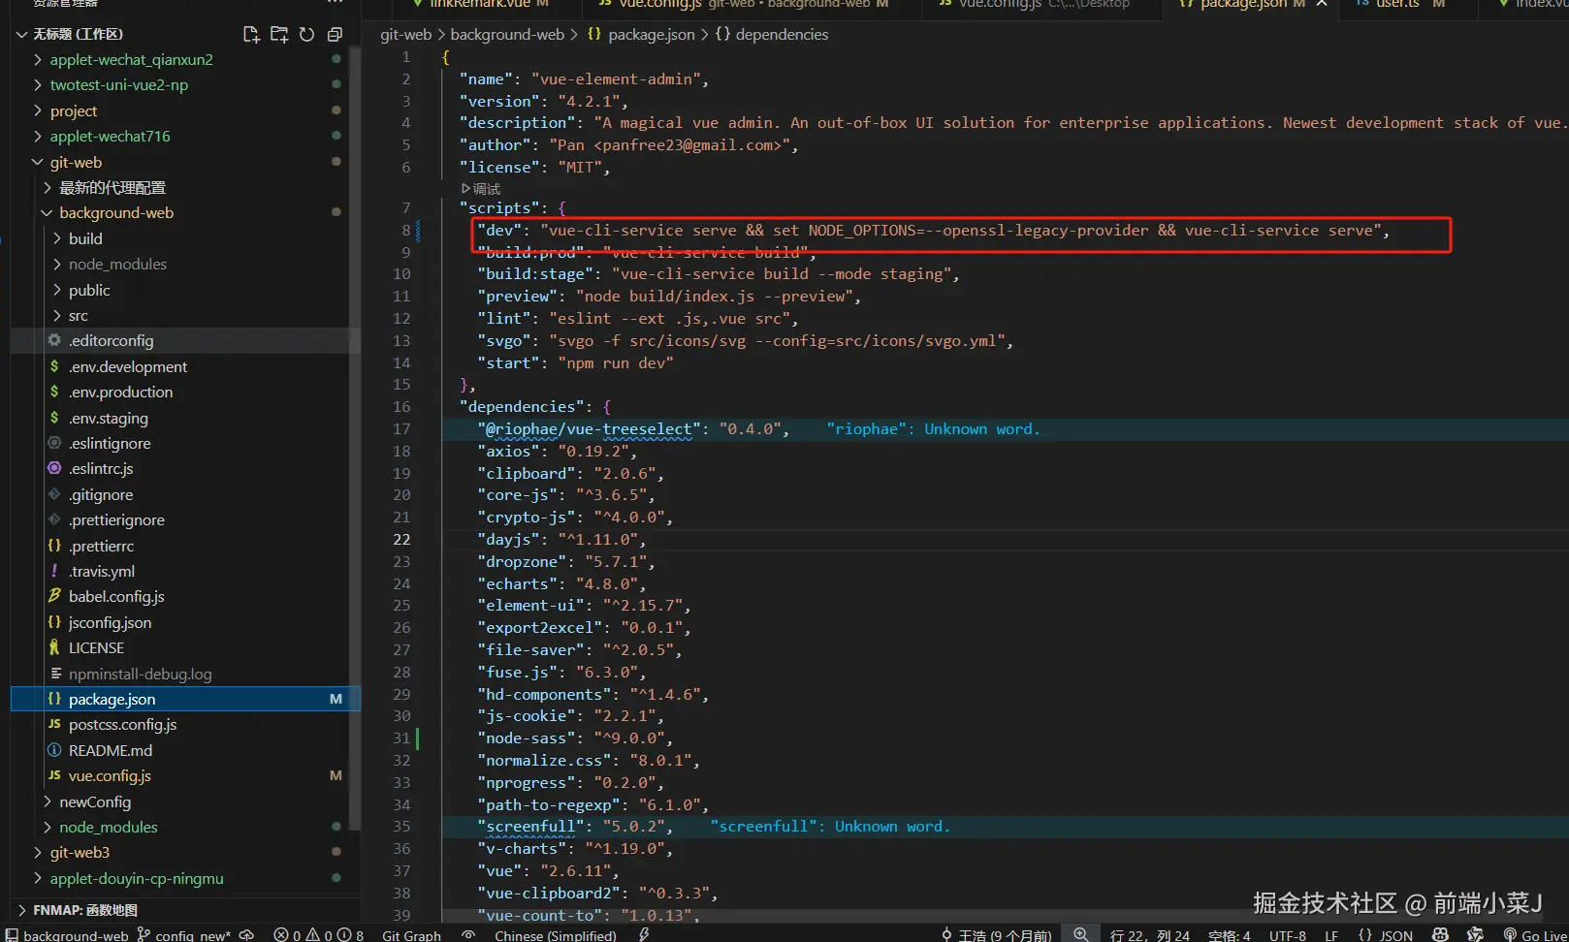The image size is (1569, 942).
Task: Expand the applet-douyin-cp-ningmu folder
Action: click(137, 879)
